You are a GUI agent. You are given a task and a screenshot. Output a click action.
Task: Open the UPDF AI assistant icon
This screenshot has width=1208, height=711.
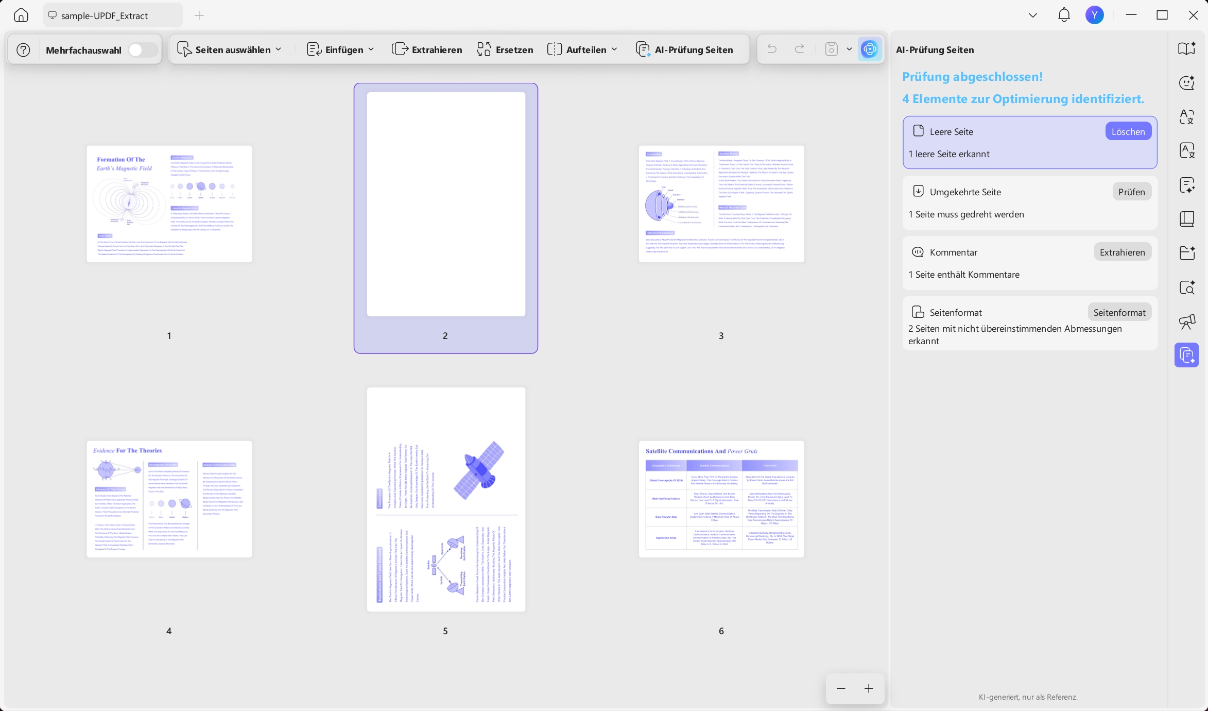pos(870,49)
